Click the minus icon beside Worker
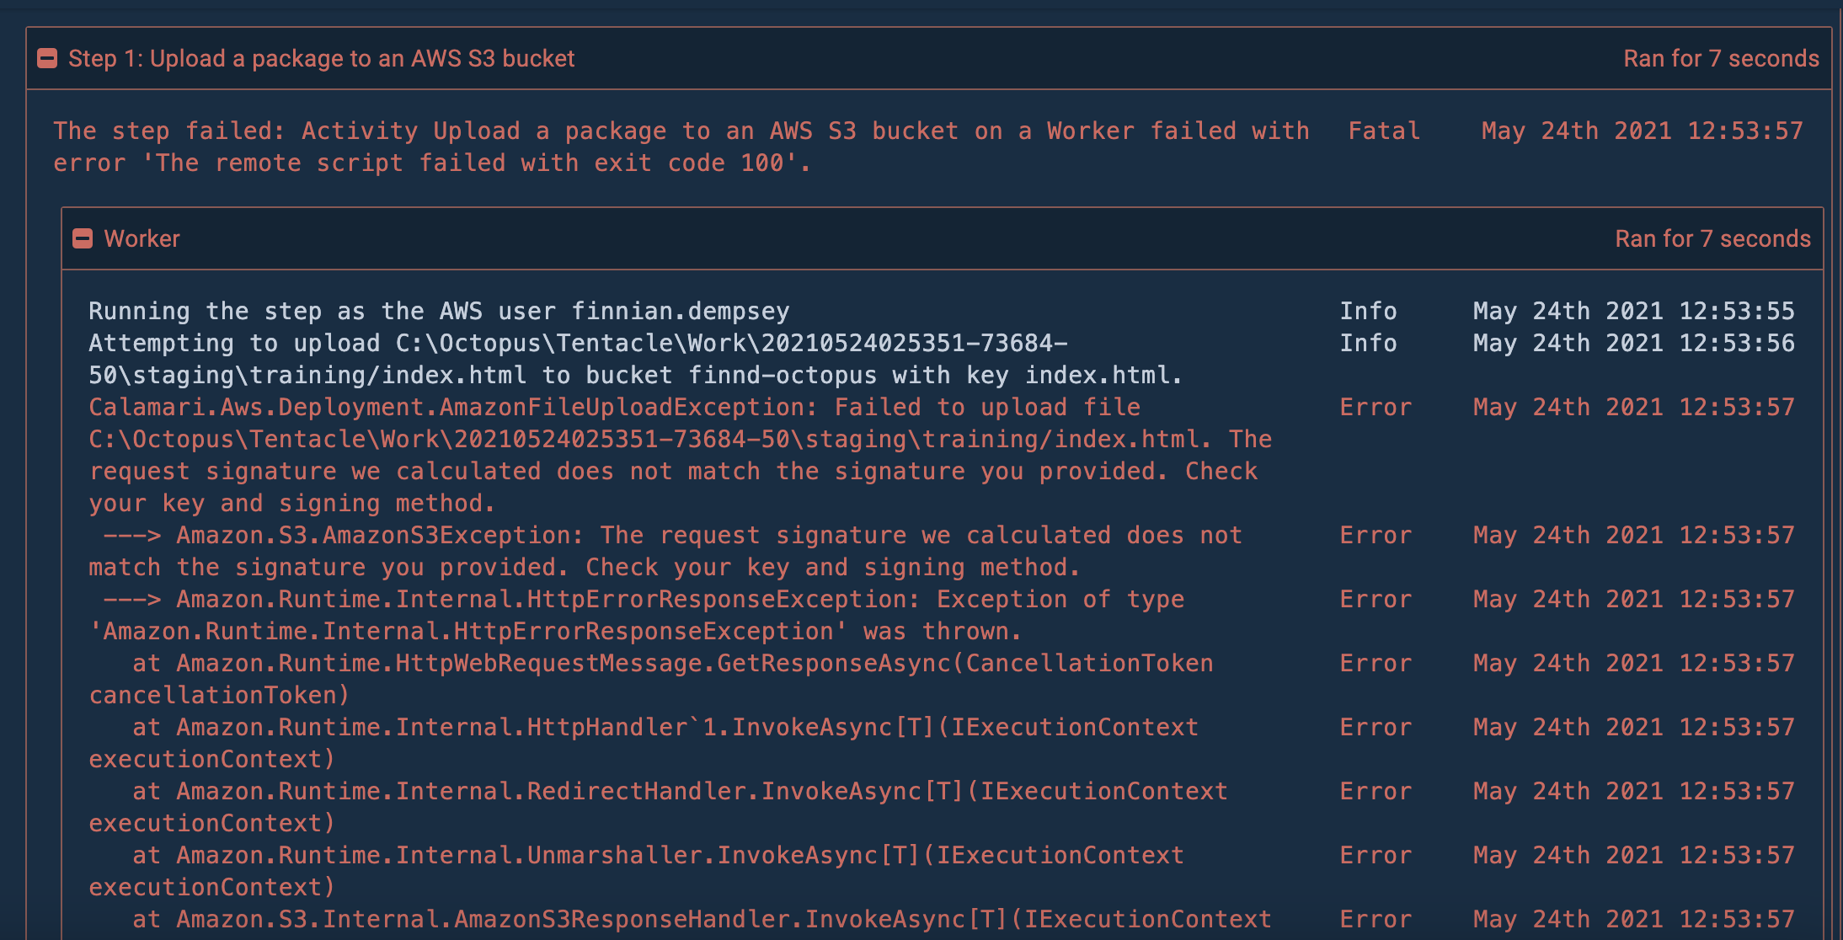This screenshot has width=1843, height=940. (x=83, y=238)
